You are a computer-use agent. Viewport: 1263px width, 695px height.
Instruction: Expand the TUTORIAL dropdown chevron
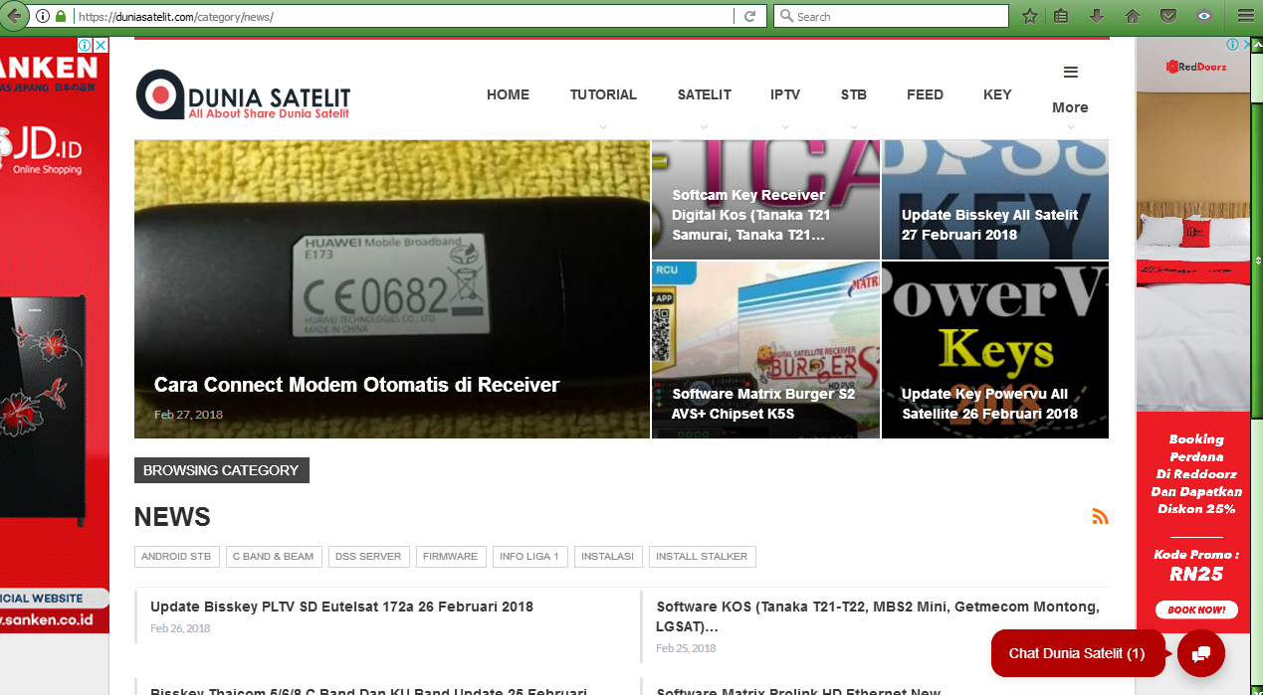(603, 126)
